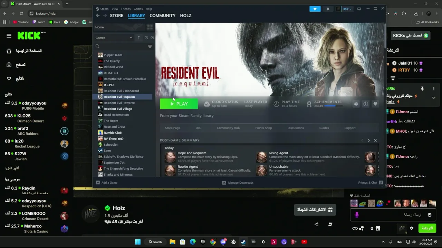Open the Steam menu
The height and width of the screenshot is (248, 442).
click(104, 9)
